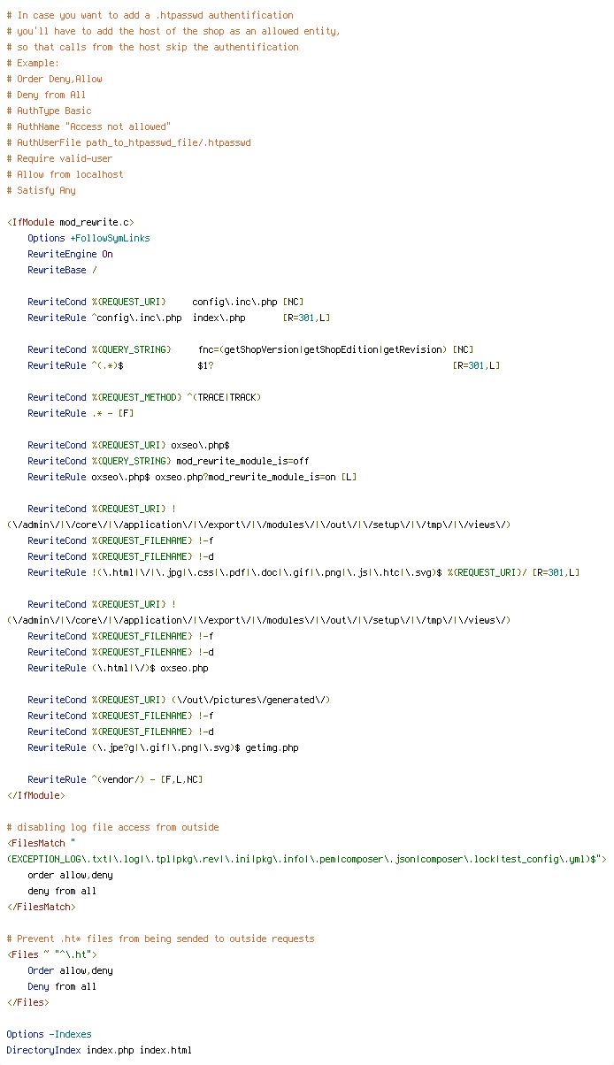Click the 'Options -Indexes' directive
The image size is (614, 1065).
pyautogui.click(x=49, y=1034)
